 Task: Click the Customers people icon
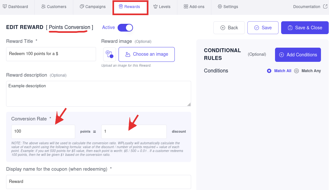click(x=43, y=6)
